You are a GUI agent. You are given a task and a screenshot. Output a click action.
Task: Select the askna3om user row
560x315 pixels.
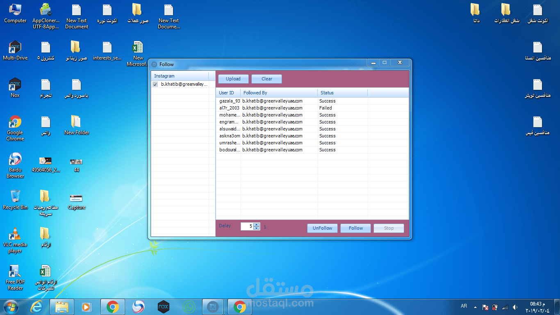click(x=312, y=136)
